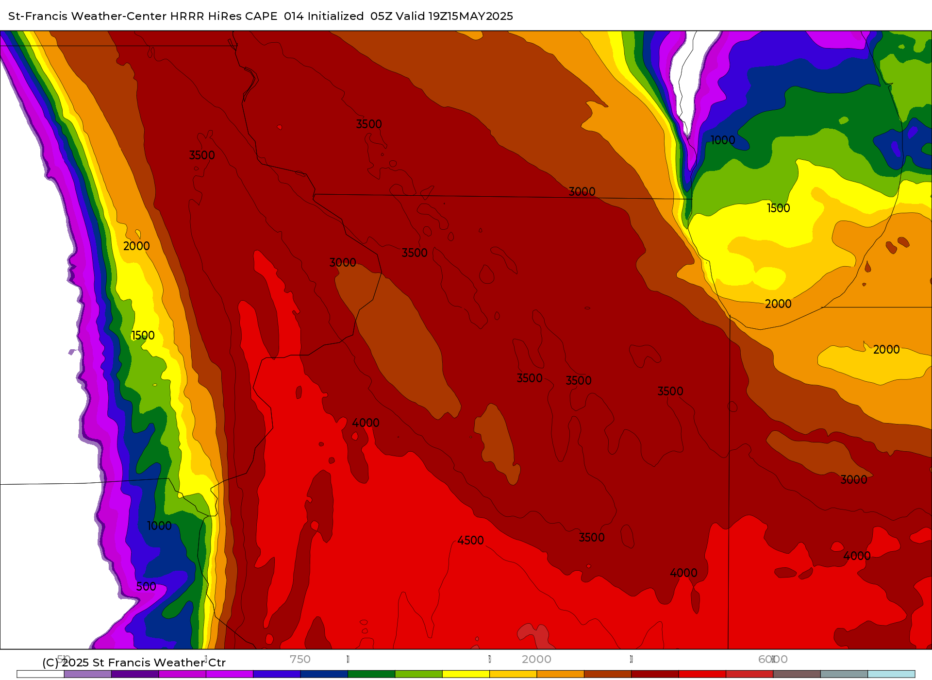Click the gray 6000 legend scale label
Image resolution: width=932 pixels, height=680 pixels.
click(773, 659)
